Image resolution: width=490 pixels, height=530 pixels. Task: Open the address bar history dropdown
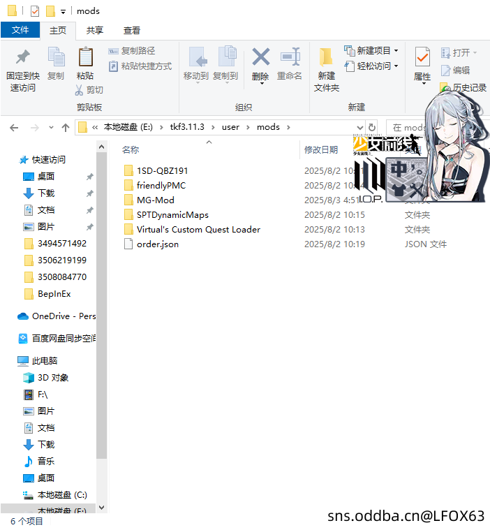(360, 128)
